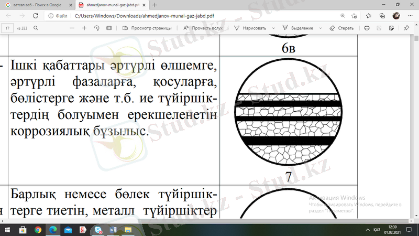Click the address bar file path

pyautogui.click(x=145, y=16)
